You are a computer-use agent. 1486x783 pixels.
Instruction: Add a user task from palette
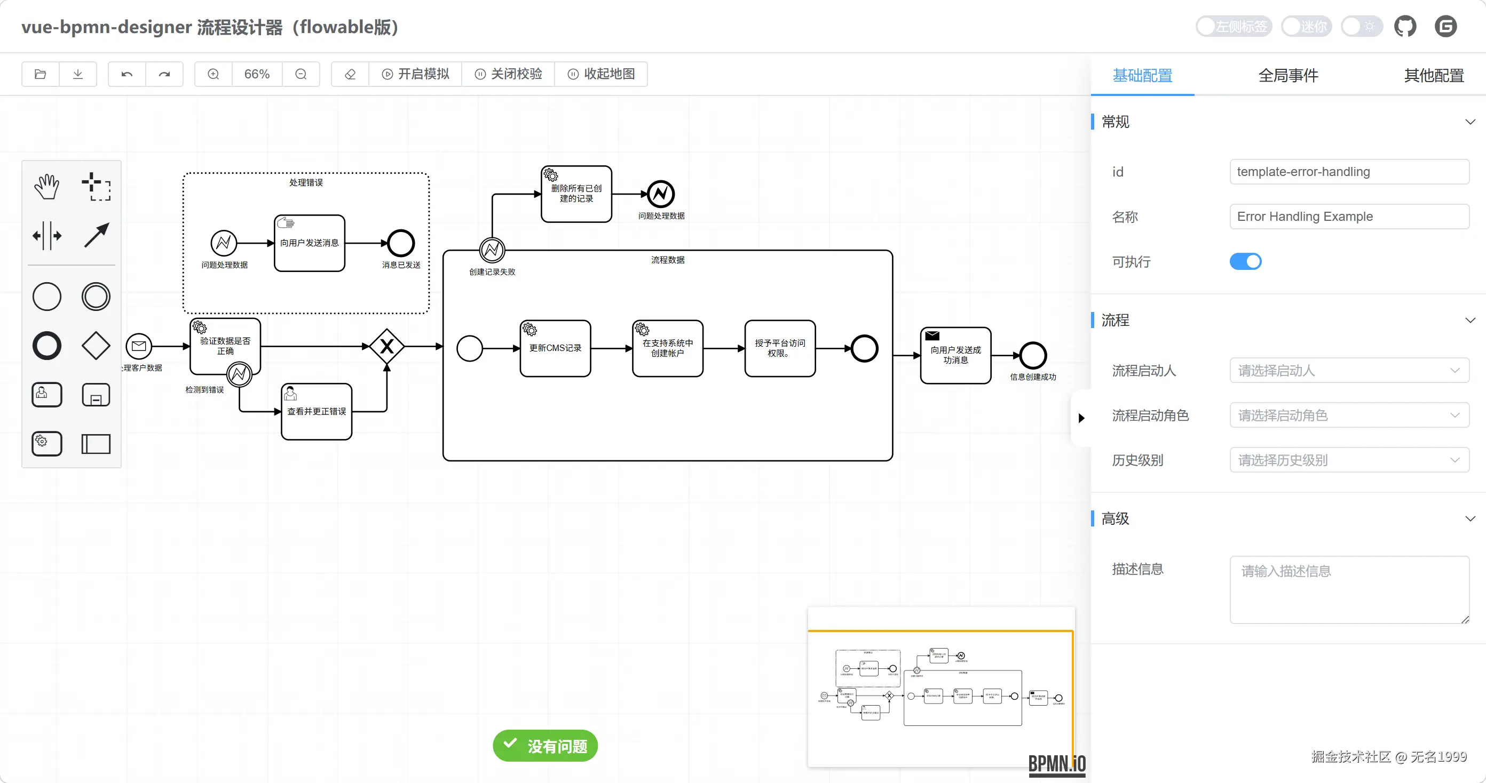(x=47, y=395)
